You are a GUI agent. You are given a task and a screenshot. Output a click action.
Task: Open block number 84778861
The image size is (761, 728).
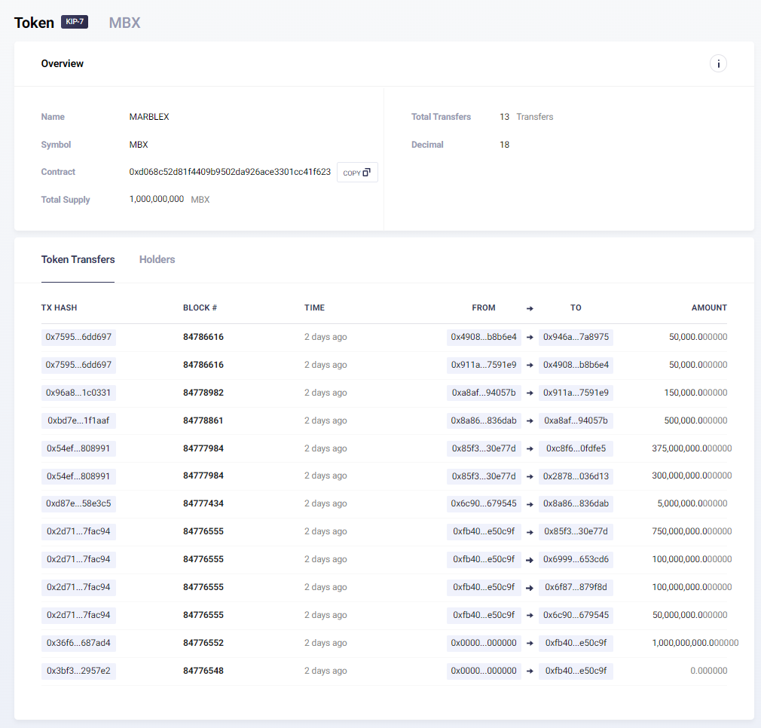click(x=203, y=421)
